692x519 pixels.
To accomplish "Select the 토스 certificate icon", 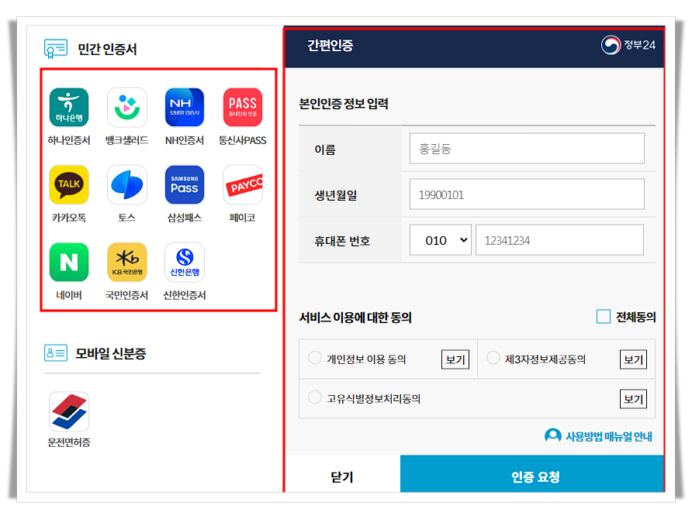I will pos(127,184).
